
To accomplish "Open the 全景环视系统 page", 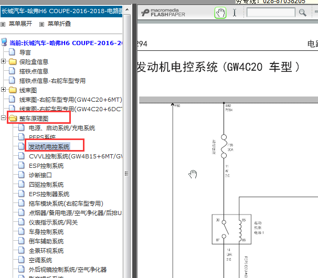I will (46, 251).
